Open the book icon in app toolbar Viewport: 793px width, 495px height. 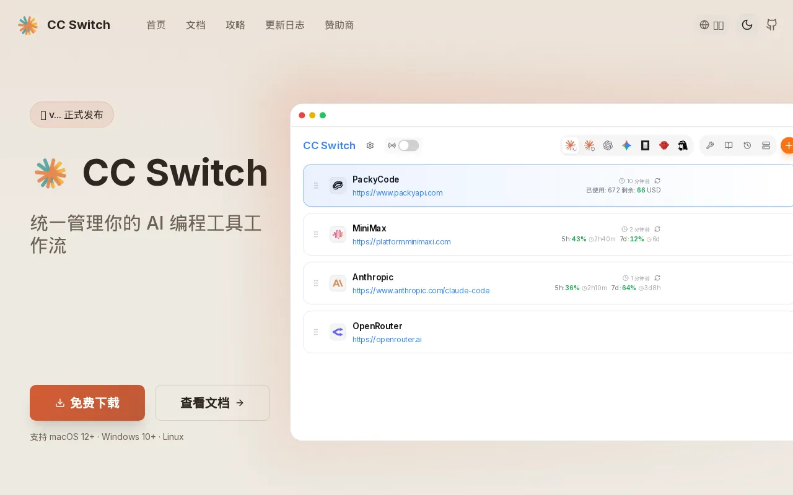click(729, 145)
